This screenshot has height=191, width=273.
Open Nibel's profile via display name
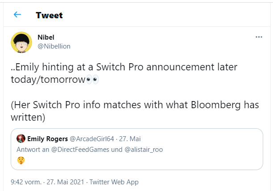click(x=46, y=37)
